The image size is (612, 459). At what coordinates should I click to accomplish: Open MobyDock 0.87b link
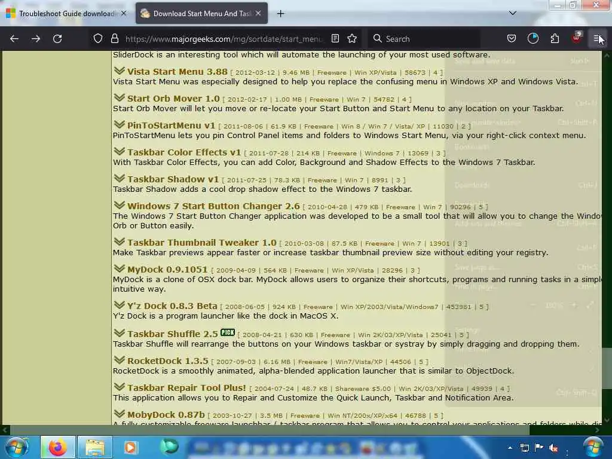(166, 415)
